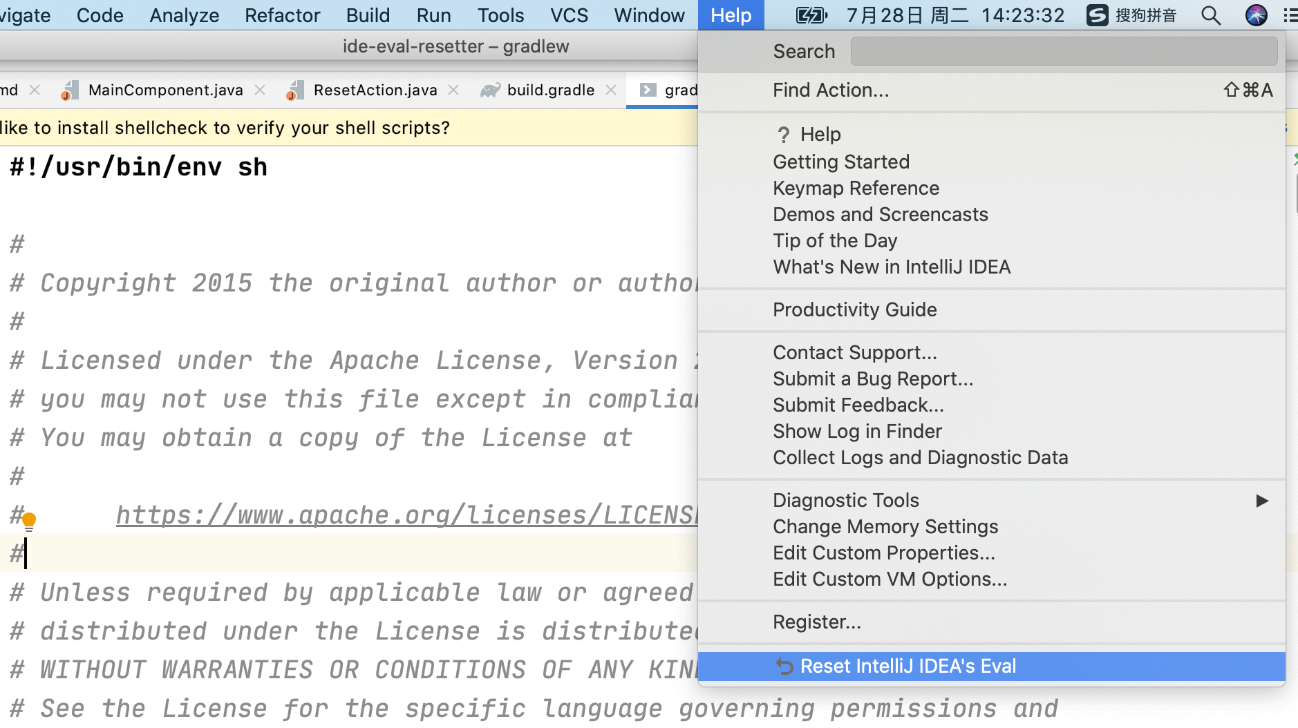The width and height of the screenshot is (1298, 728).
Task: Close the build.gradle tab
Action: pos(611,90)
